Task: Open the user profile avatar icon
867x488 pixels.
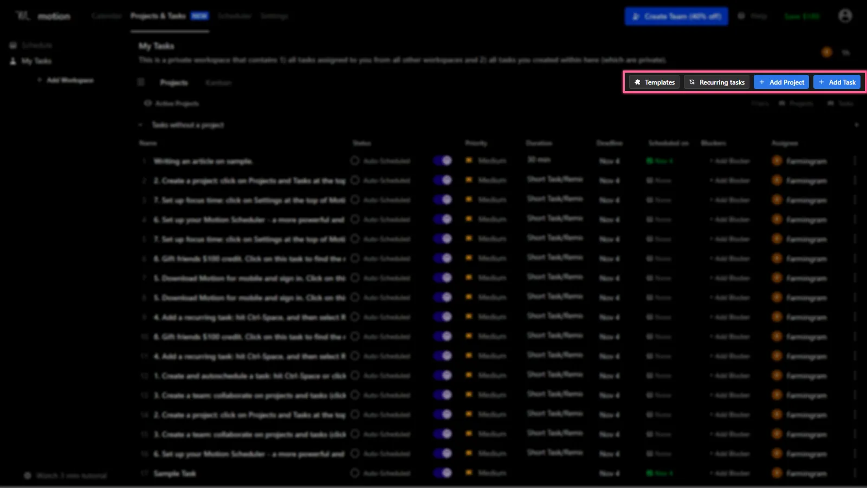Action: coord(845,16)
